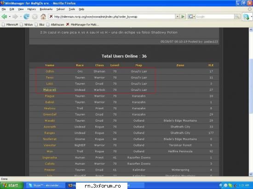Click the green Back arrow button

click(4, 17)
